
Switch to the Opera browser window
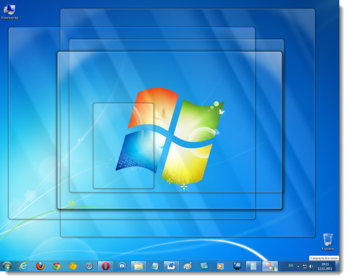point(106,266)
